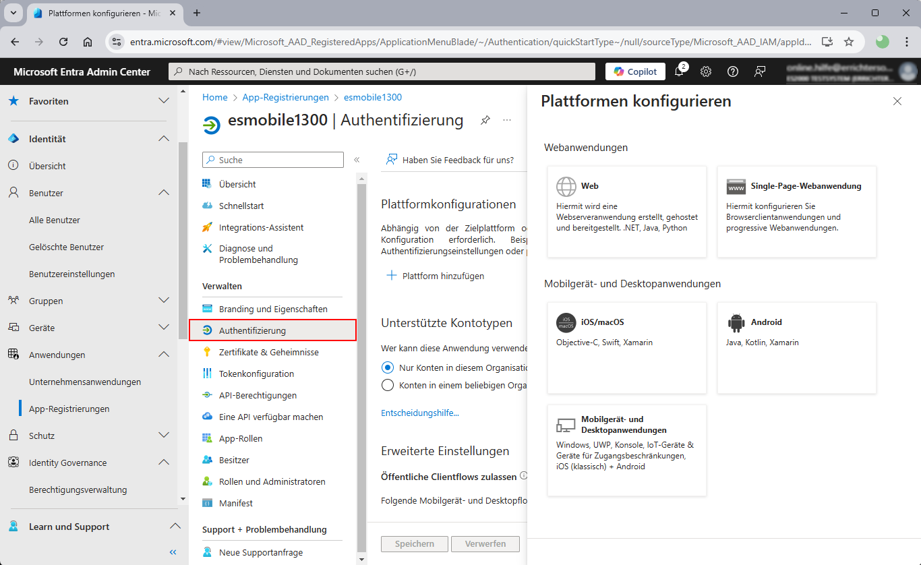
Task: Expand the Geräte section chevron
Action: pos(164,328)
